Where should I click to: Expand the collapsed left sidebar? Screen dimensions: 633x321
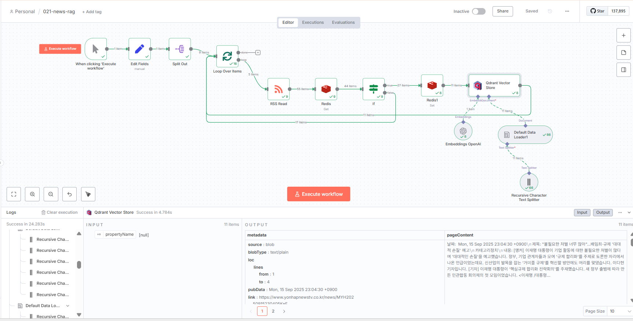1,163
